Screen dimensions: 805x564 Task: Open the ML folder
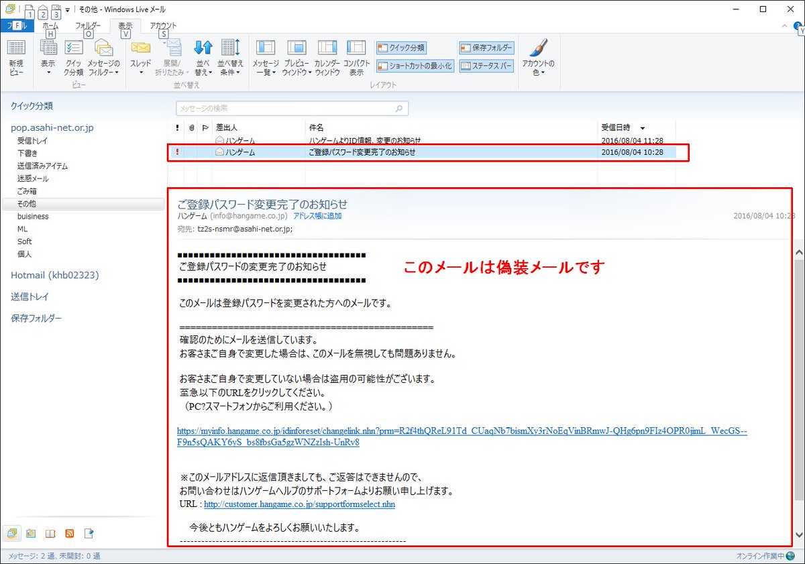[x=23, y=229]
